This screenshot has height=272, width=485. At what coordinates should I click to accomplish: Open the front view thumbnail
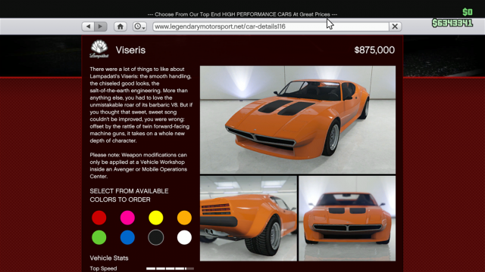pyautogui.click(x=347, y=218)
